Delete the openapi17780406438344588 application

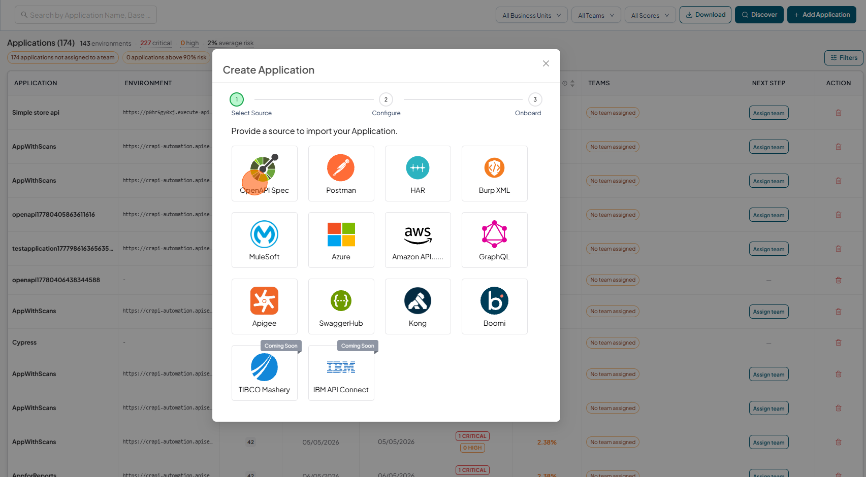839,280
